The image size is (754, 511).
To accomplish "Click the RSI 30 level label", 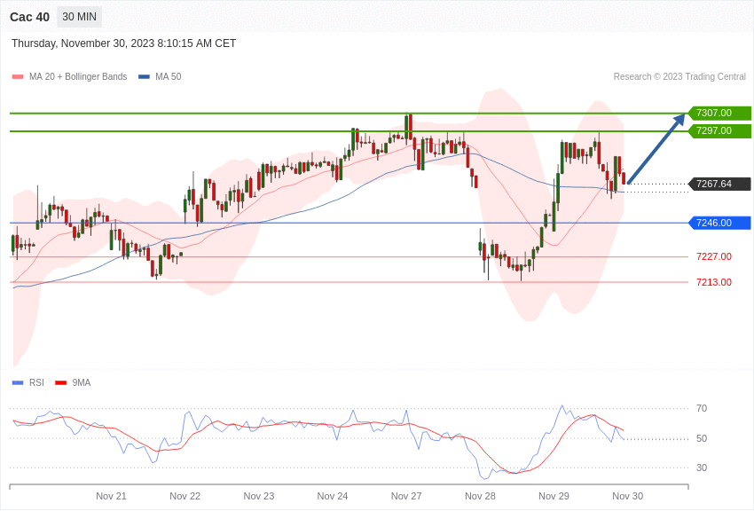I will click(x=702, y=468).
